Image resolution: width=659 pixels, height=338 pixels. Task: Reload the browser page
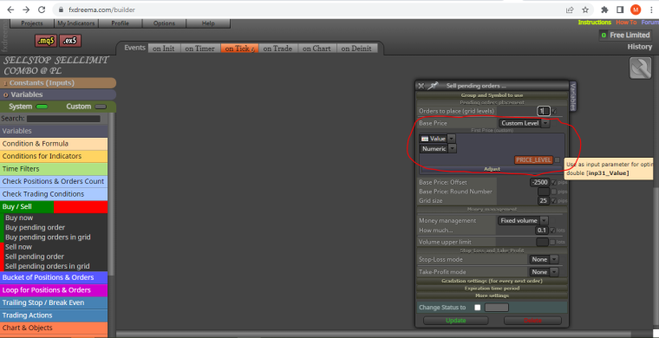click(x=42, y=10)
